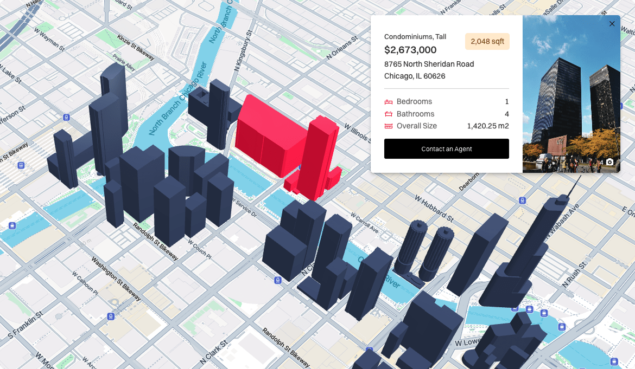Click the Condominiums, Tall heading
Image resolution: width=635 pixels, height=369 pixels.
click(415, 36)
